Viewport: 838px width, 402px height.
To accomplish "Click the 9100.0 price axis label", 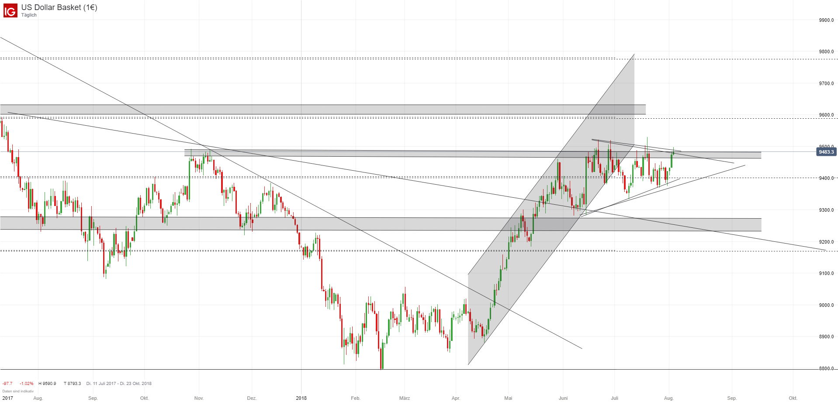I will click(x=826, y=273).
